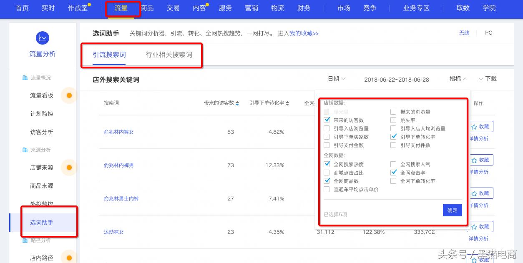Enable the 跳失率 checkbox

393,120
